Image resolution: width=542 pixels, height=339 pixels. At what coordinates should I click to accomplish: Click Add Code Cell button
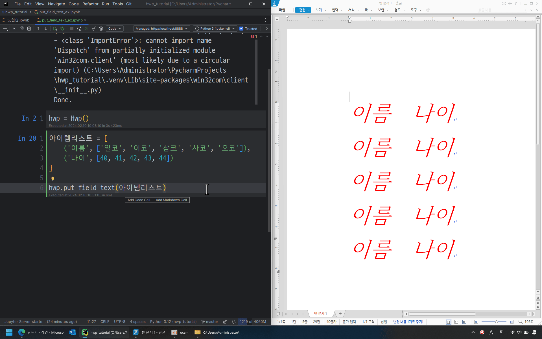click(x=139, y=200)
